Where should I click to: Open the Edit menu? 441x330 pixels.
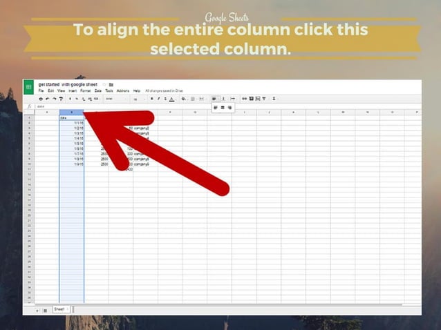pyautogui.click(x=50, y=90)
